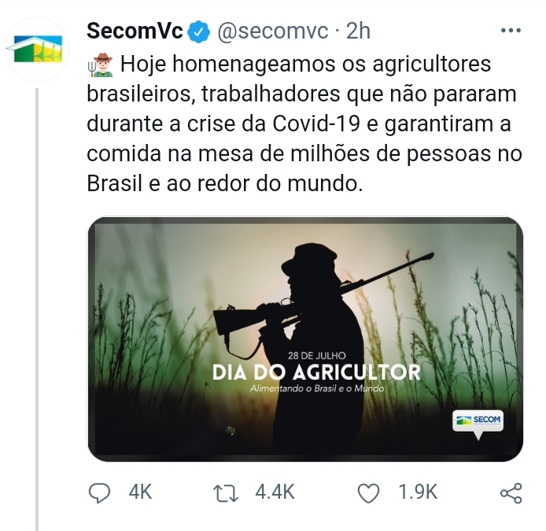
Task: Click the 1.9K likes count
Action: pos(418,492)
